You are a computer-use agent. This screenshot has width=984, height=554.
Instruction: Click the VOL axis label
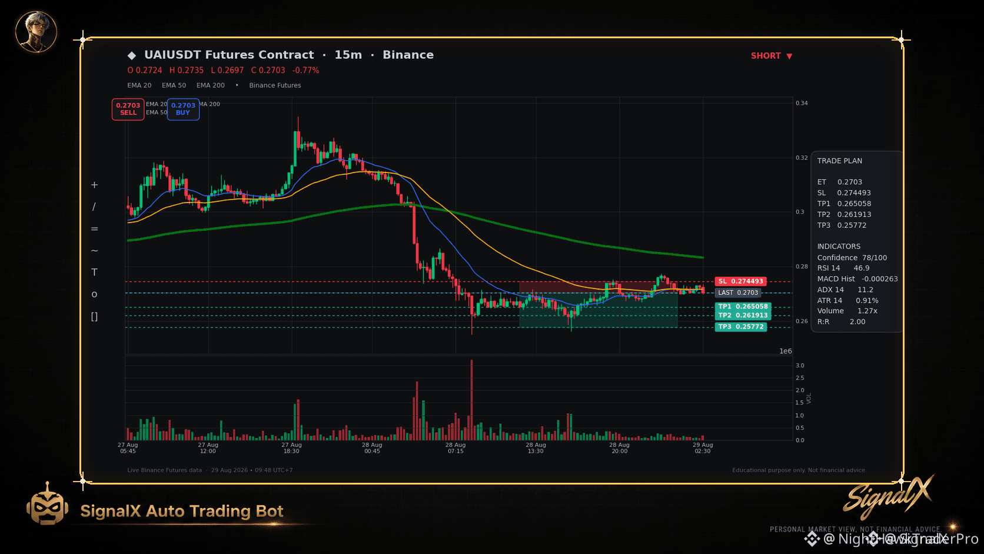809,399
